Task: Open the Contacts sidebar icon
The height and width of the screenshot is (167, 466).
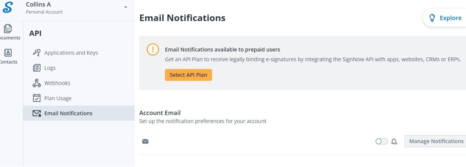Action: (x=8, y=53)
